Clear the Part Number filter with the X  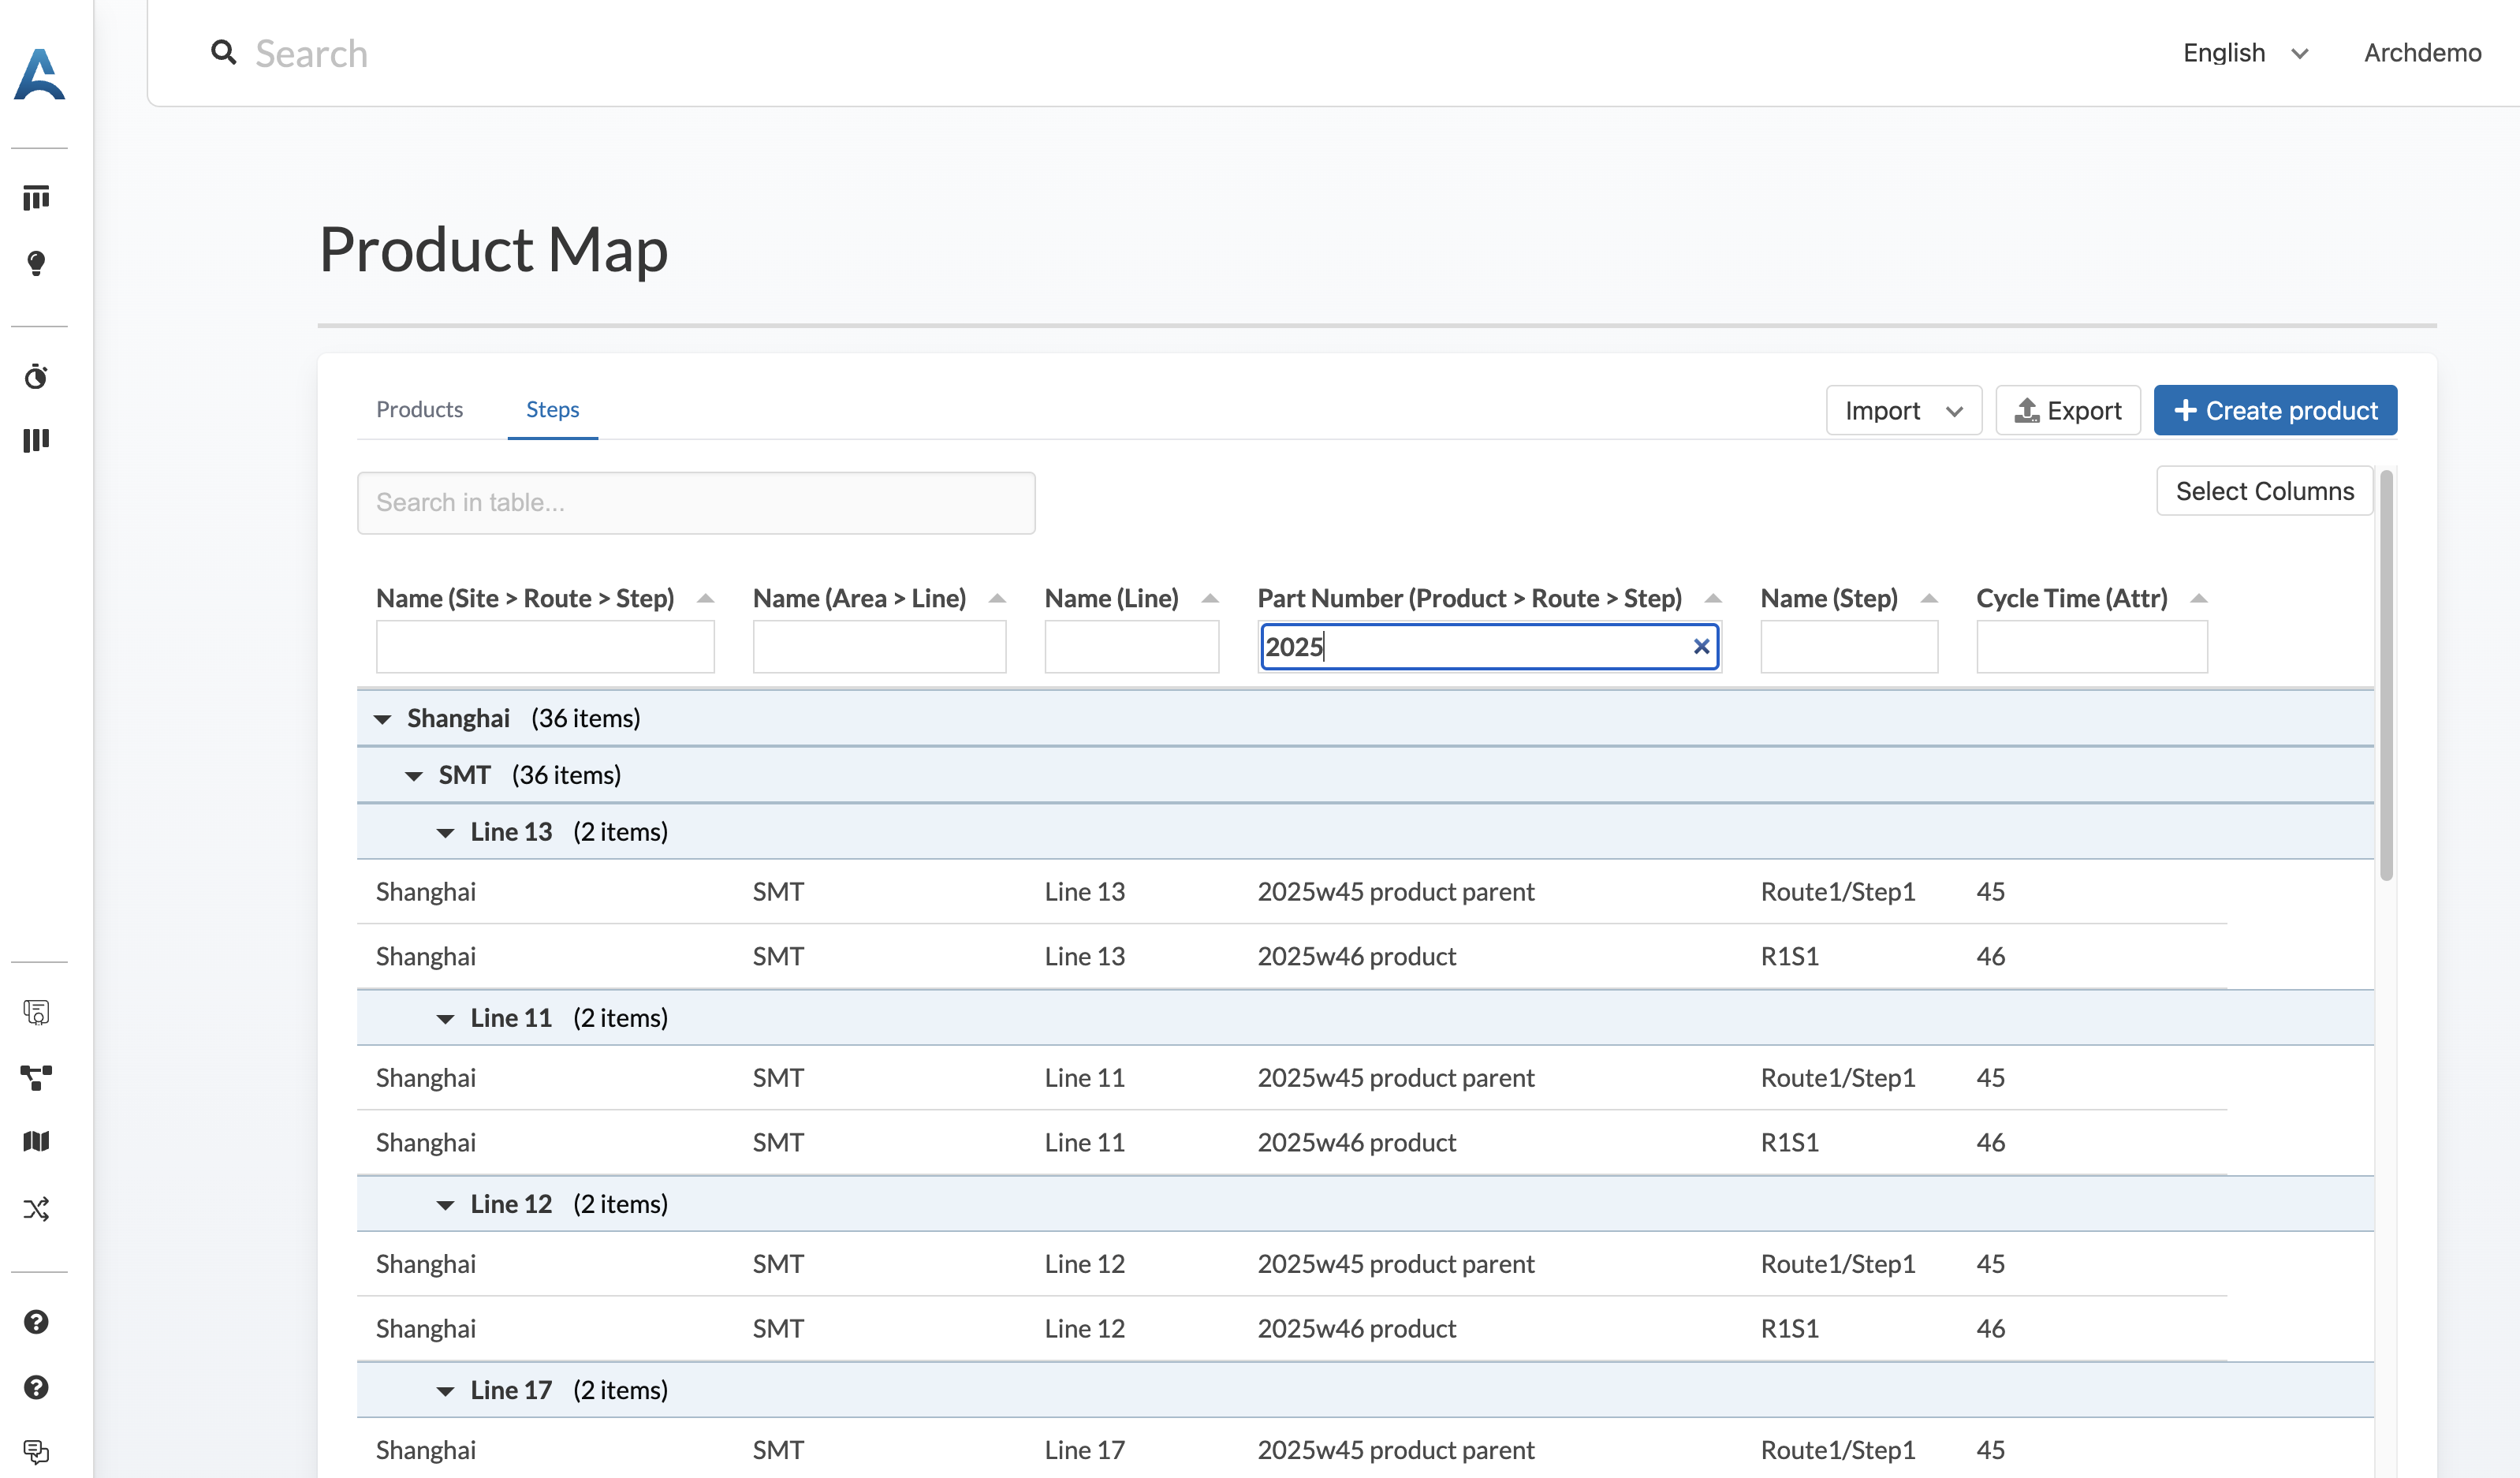1701,647
